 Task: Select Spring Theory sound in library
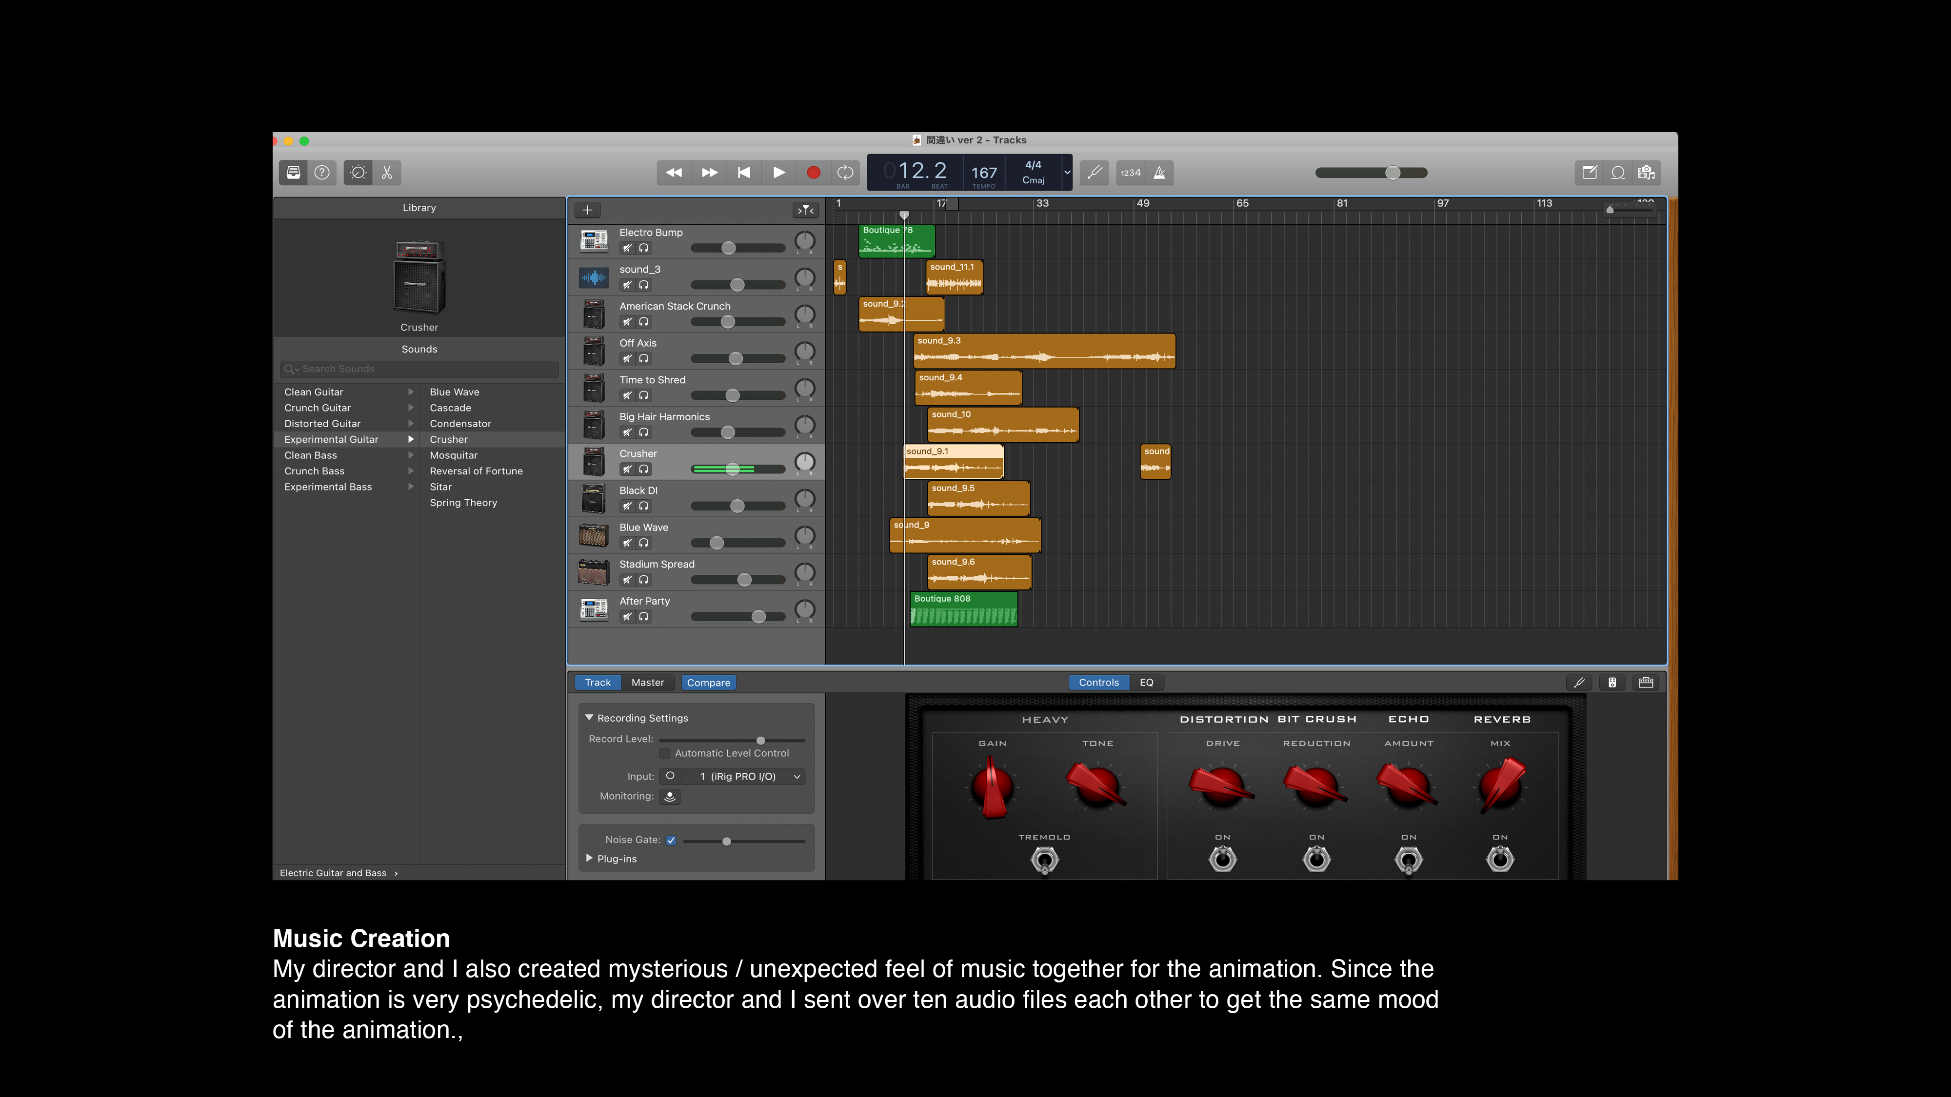tap(463, 503)
